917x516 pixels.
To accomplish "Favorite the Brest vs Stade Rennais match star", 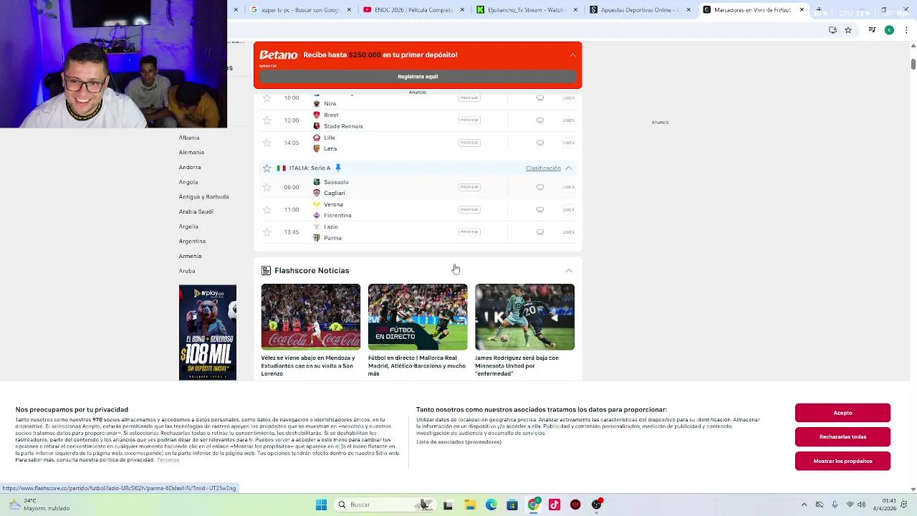I will (267, 120).
